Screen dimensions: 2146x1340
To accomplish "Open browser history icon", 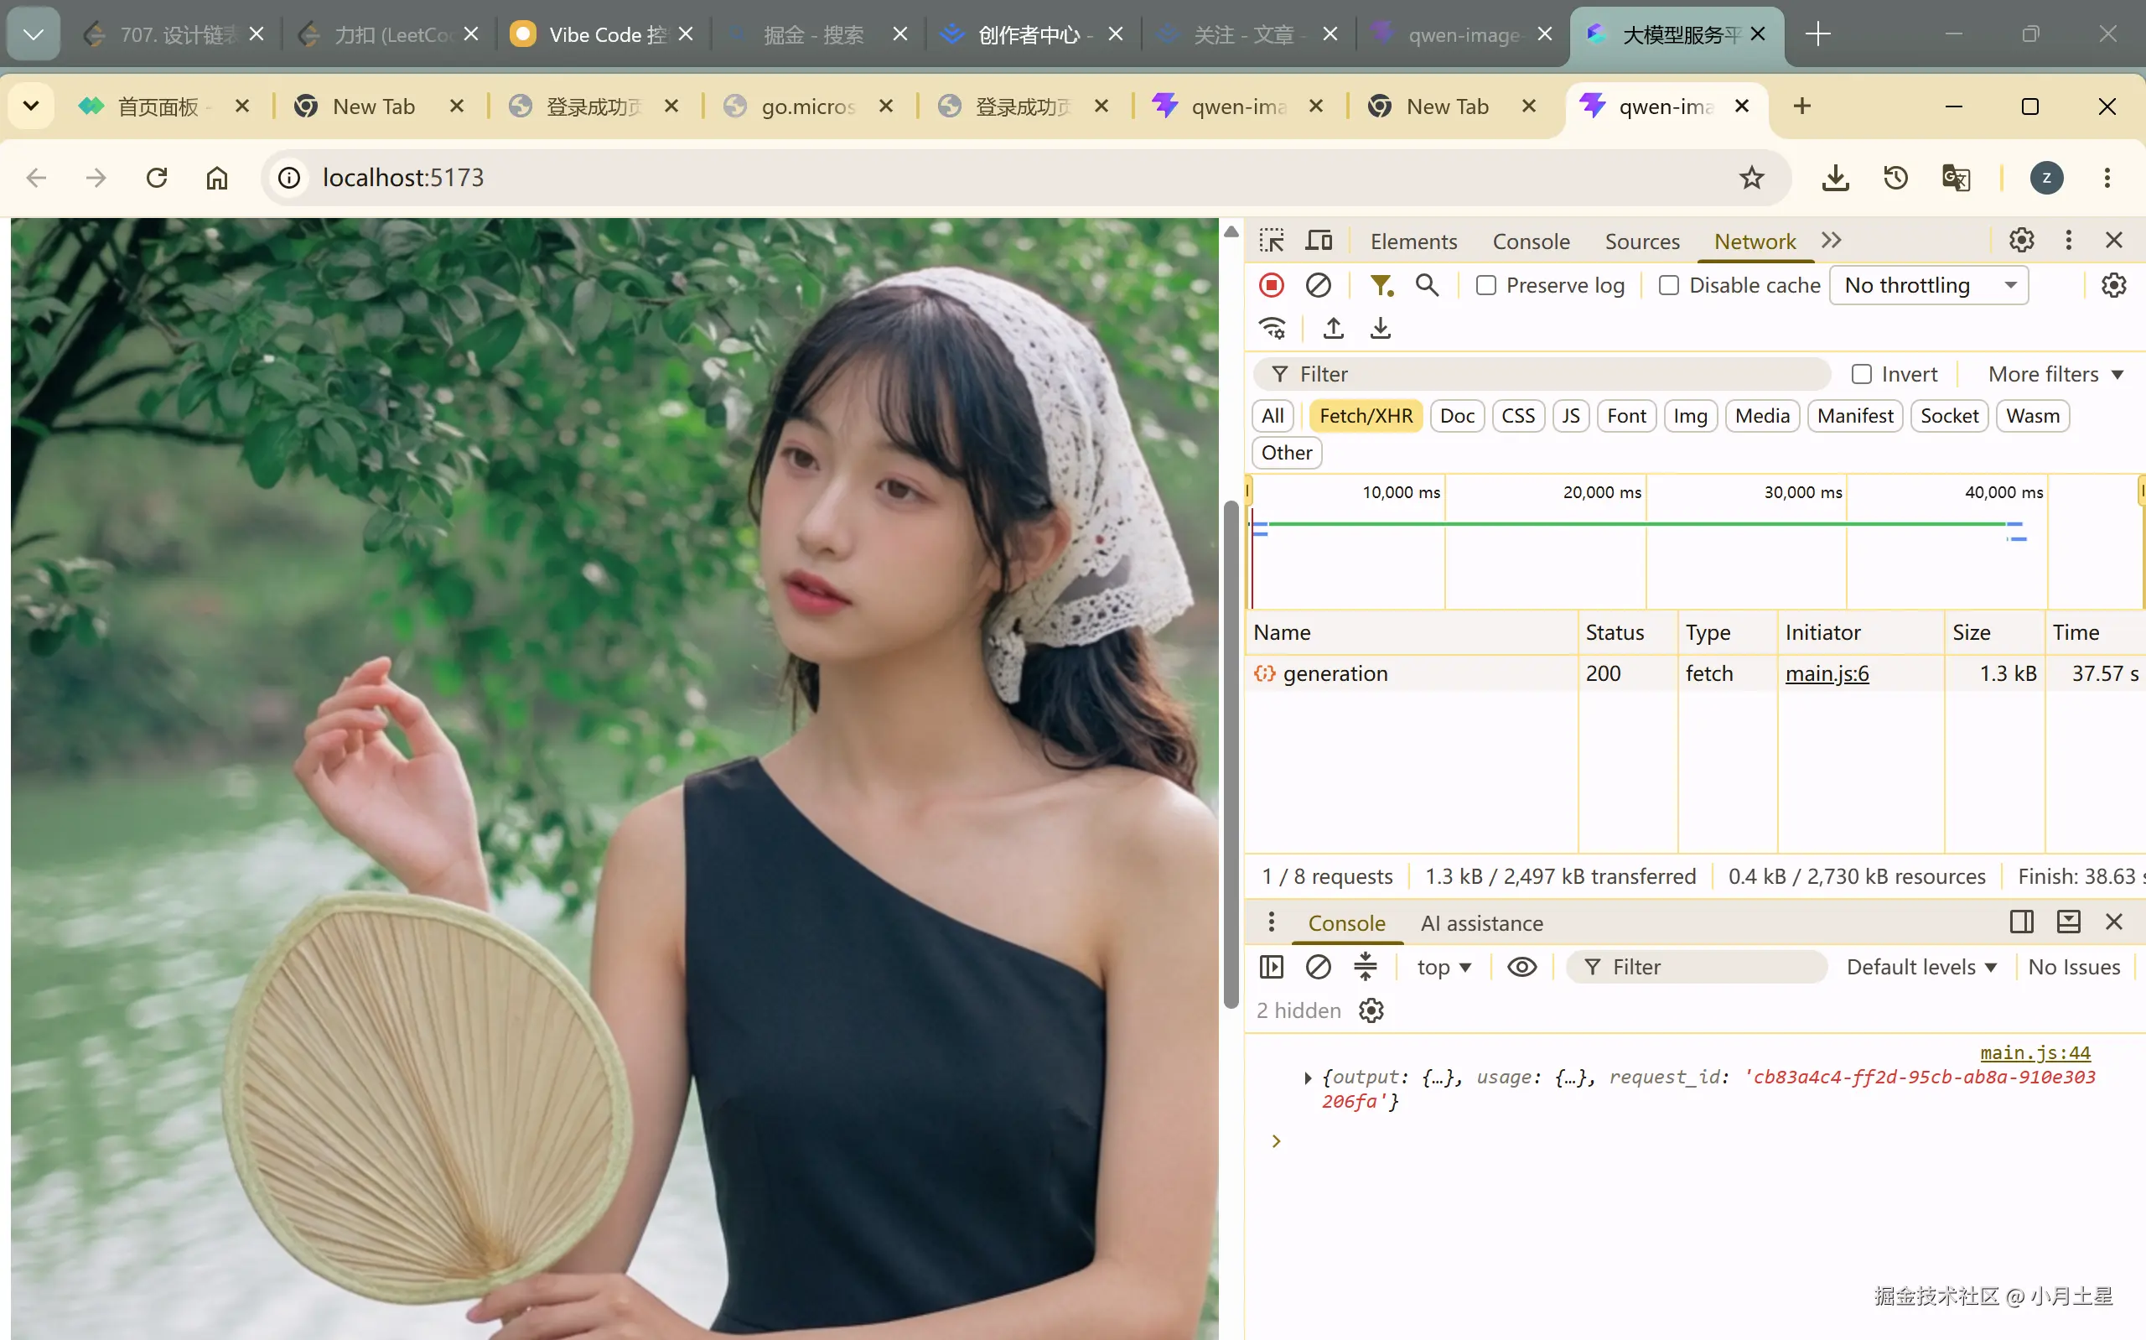I will pyautogui.click(x=1895, y=178).
